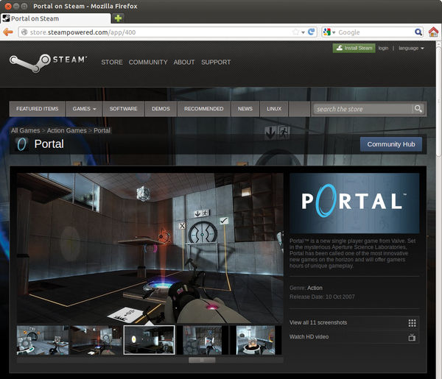The image size is (442, 379).
Task: Click the store search magnifier icon
Action: point(418,109)
